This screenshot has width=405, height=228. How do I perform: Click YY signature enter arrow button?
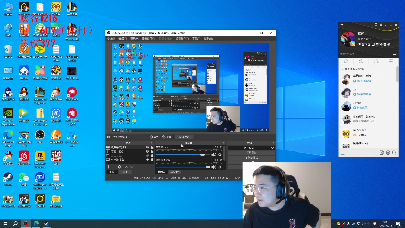click(x=395, y=54)
